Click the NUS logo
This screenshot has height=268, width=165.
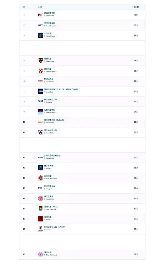point(40,101)
